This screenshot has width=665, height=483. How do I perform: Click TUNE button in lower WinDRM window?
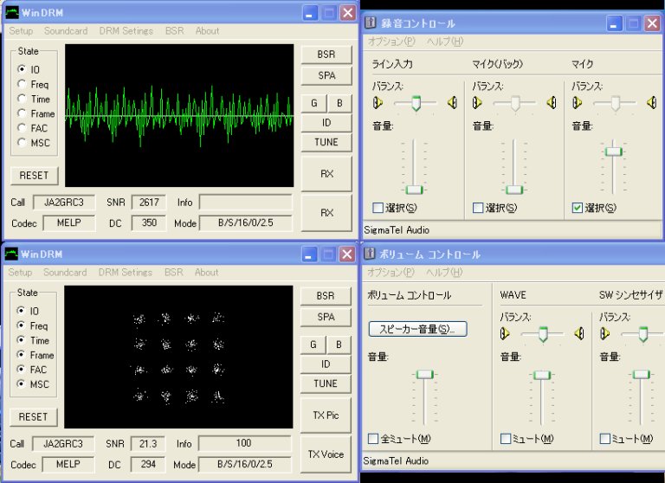tap(326, 383)
